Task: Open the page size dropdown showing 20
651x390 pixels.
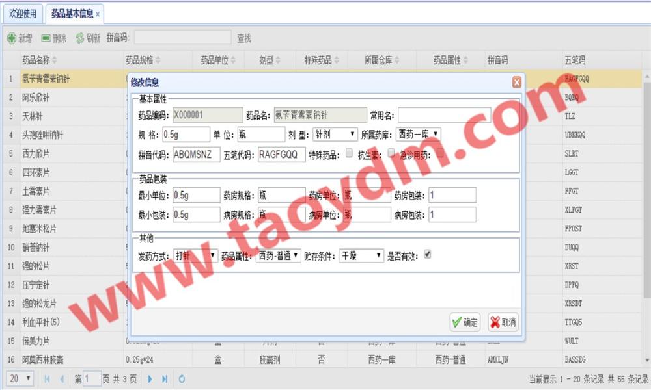Action: pyautogui.click(x=20, y=378)
